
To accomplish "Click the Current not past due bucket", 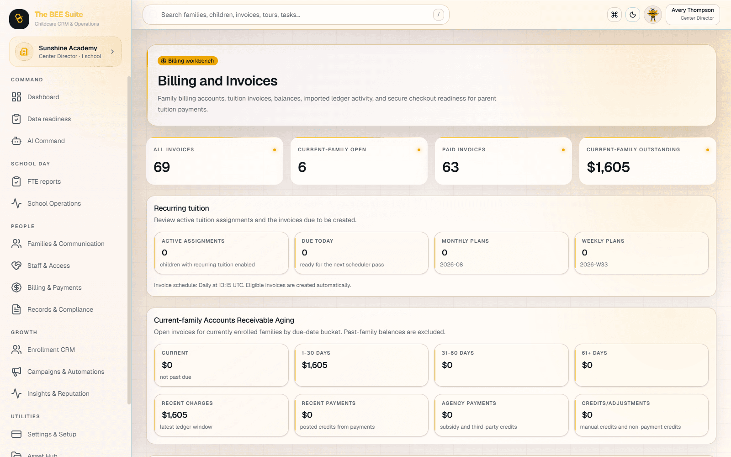I will [221, 365].
